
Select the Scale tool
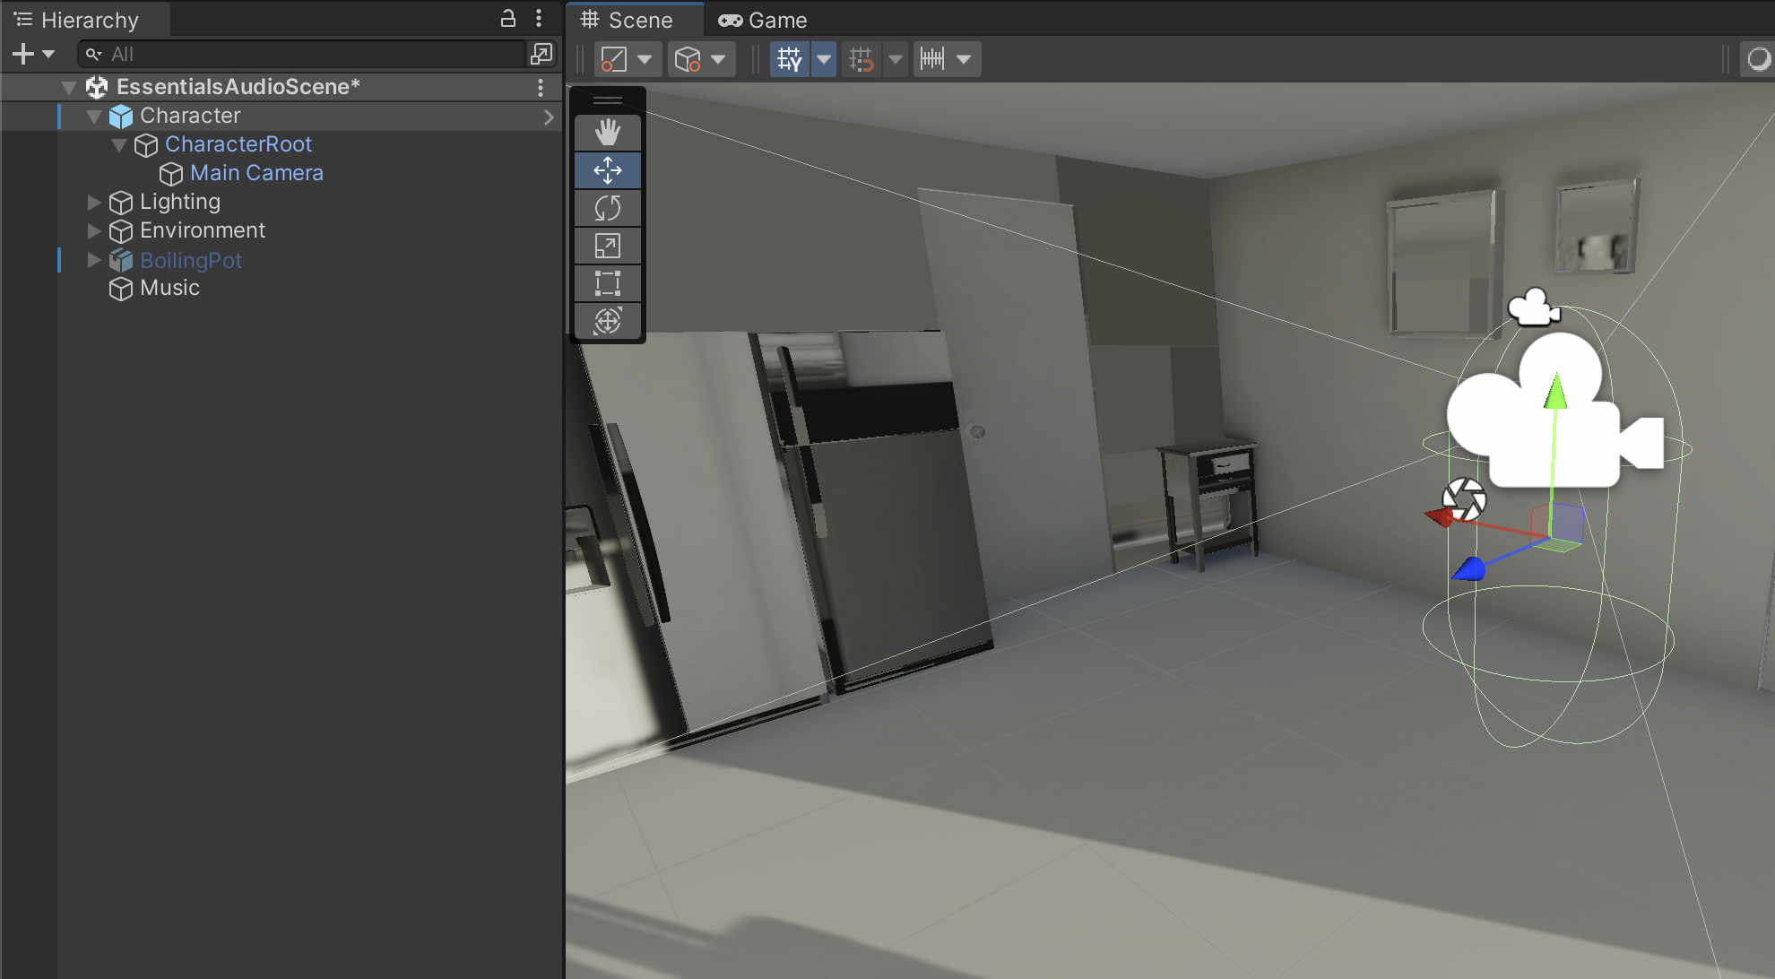(x=607, y=246)
